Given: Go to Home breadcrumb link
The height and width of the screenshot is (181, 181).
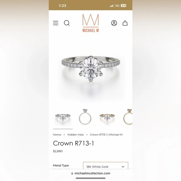Looking at the screenshot, I should pyautogui.click(x=57, y=135).
